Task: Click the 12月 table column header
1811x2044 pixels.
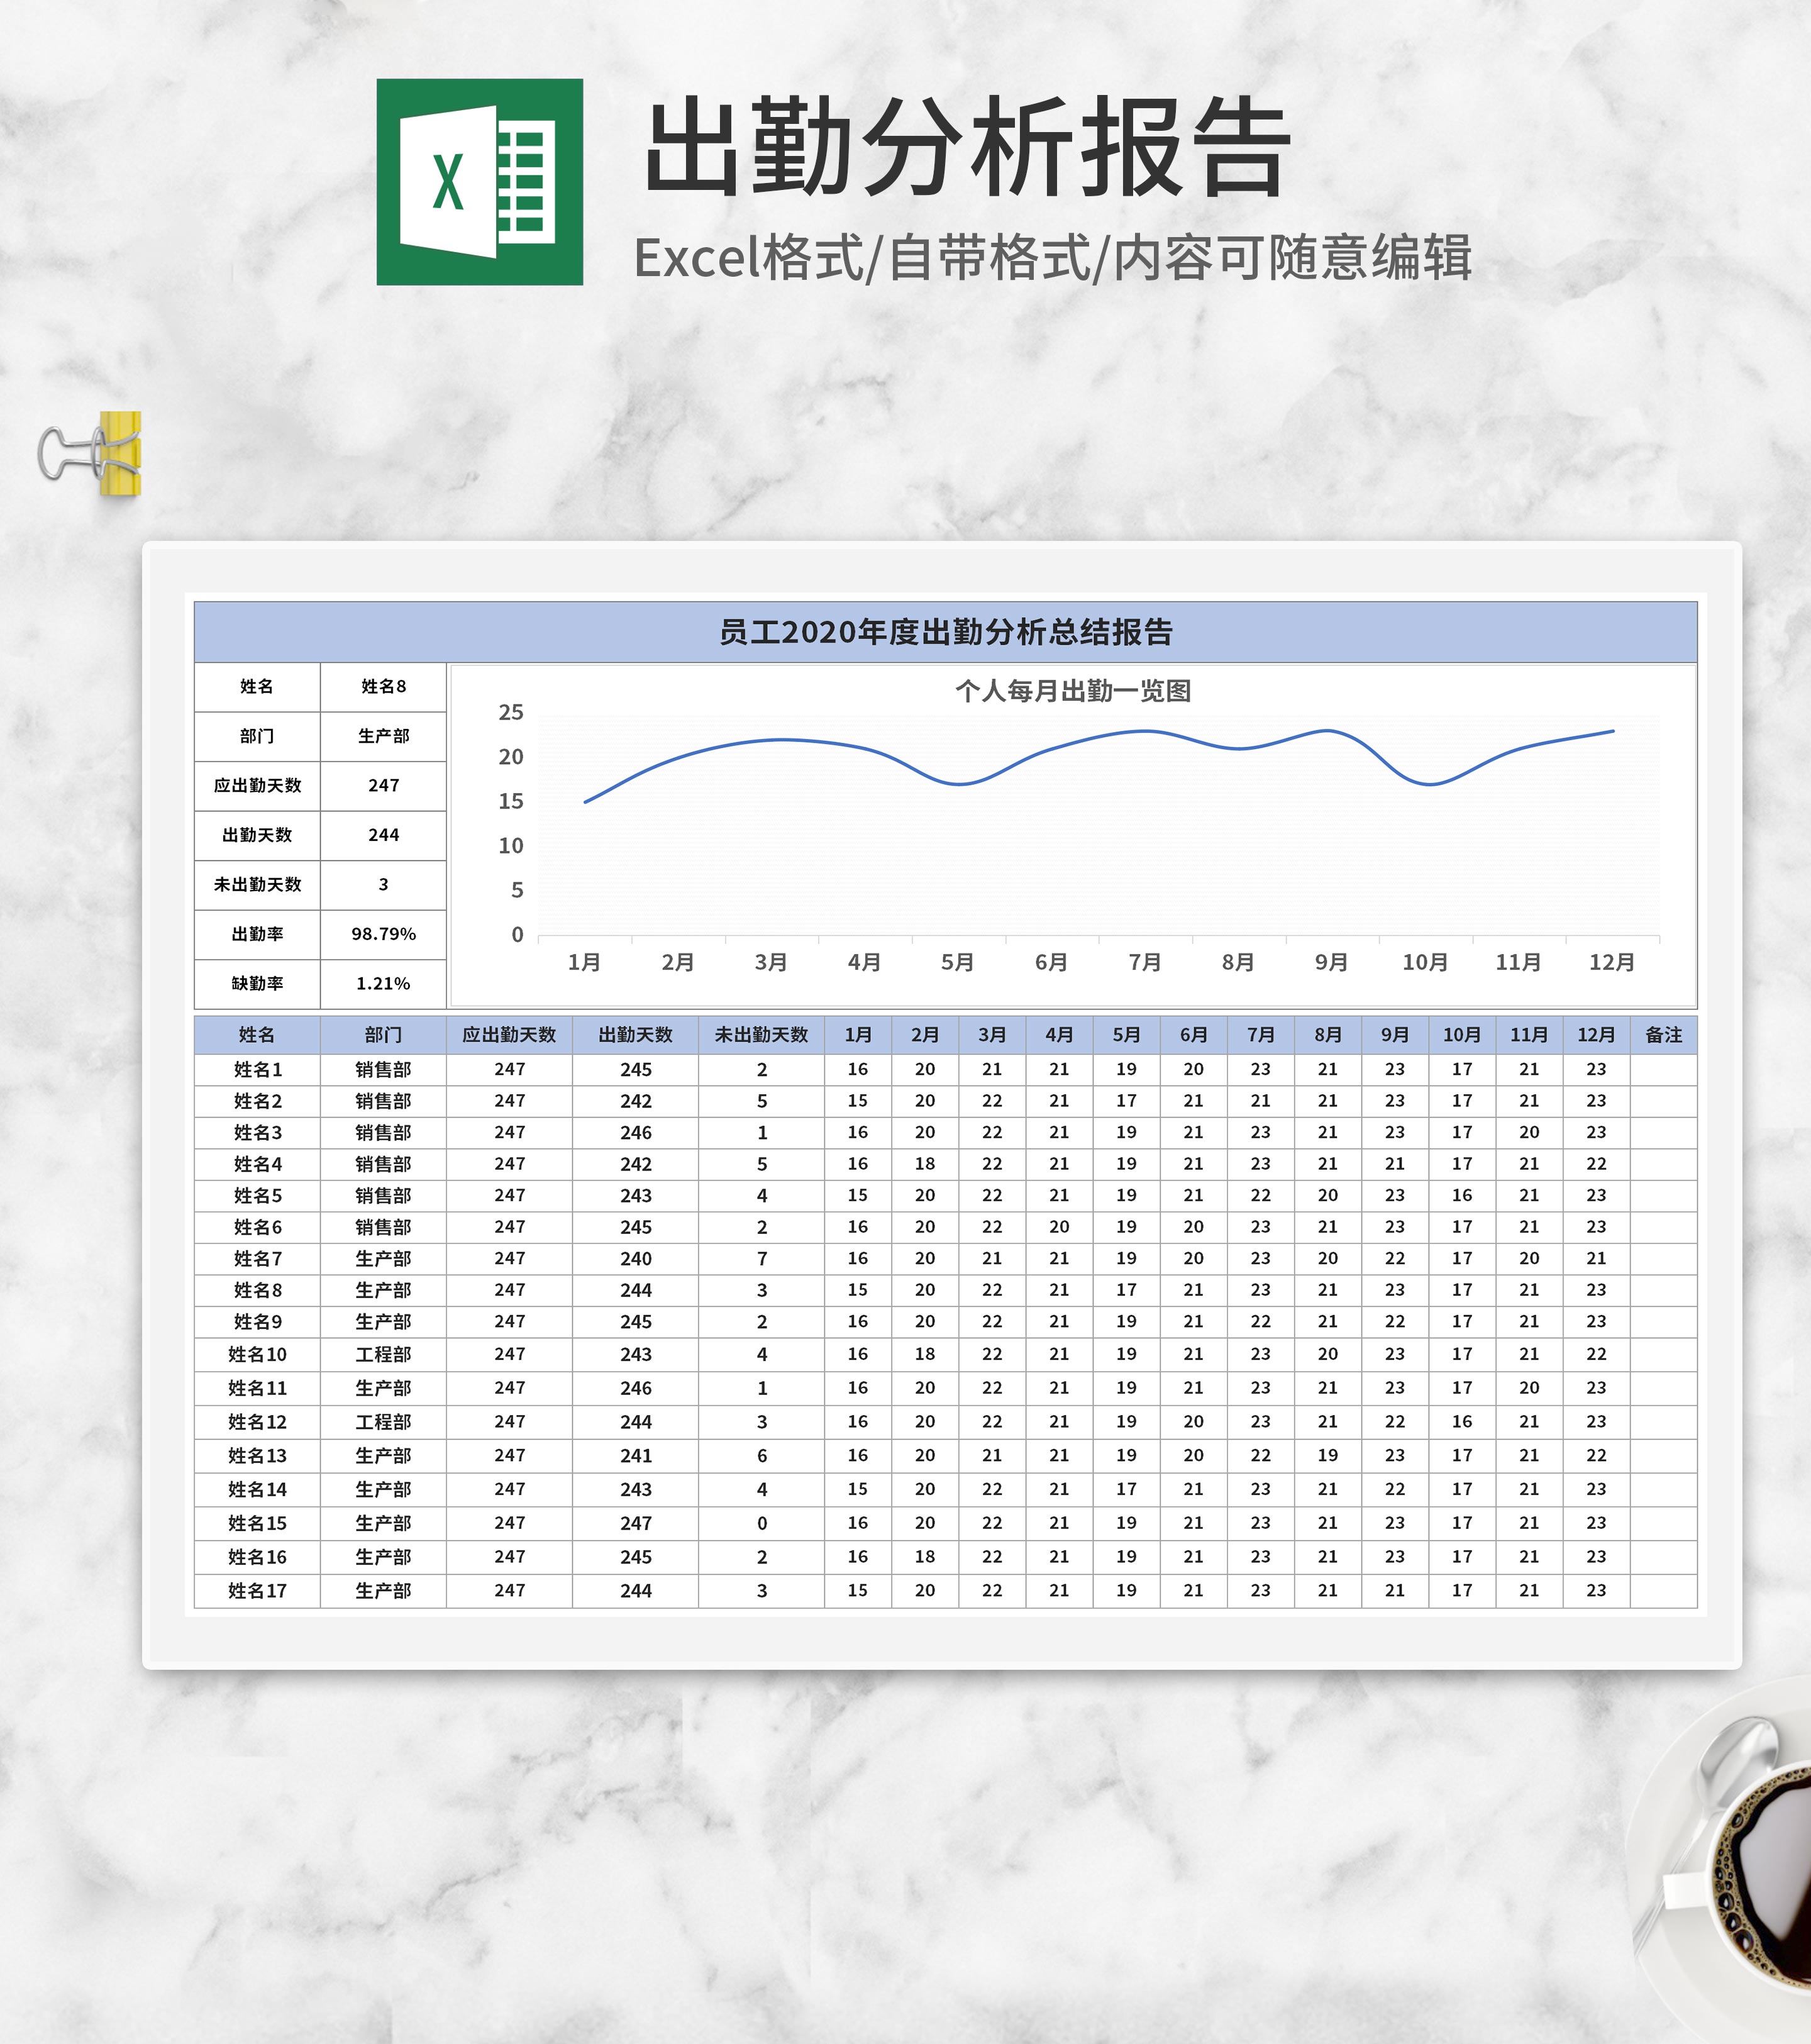Action: pyautogui.click(x=1596, y=1035)
